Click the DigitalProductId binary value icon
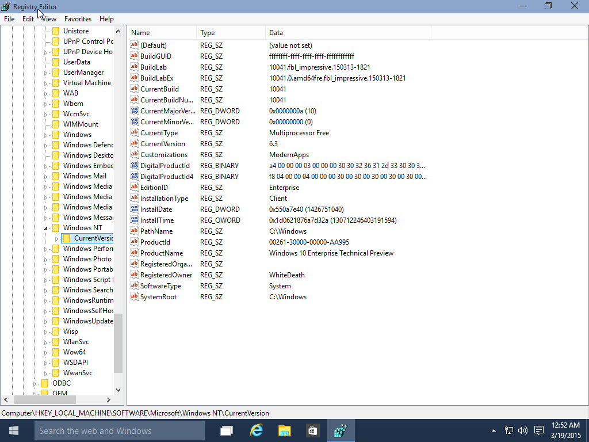589x442 pixels. pyautogui.click(x=135, y=165)
